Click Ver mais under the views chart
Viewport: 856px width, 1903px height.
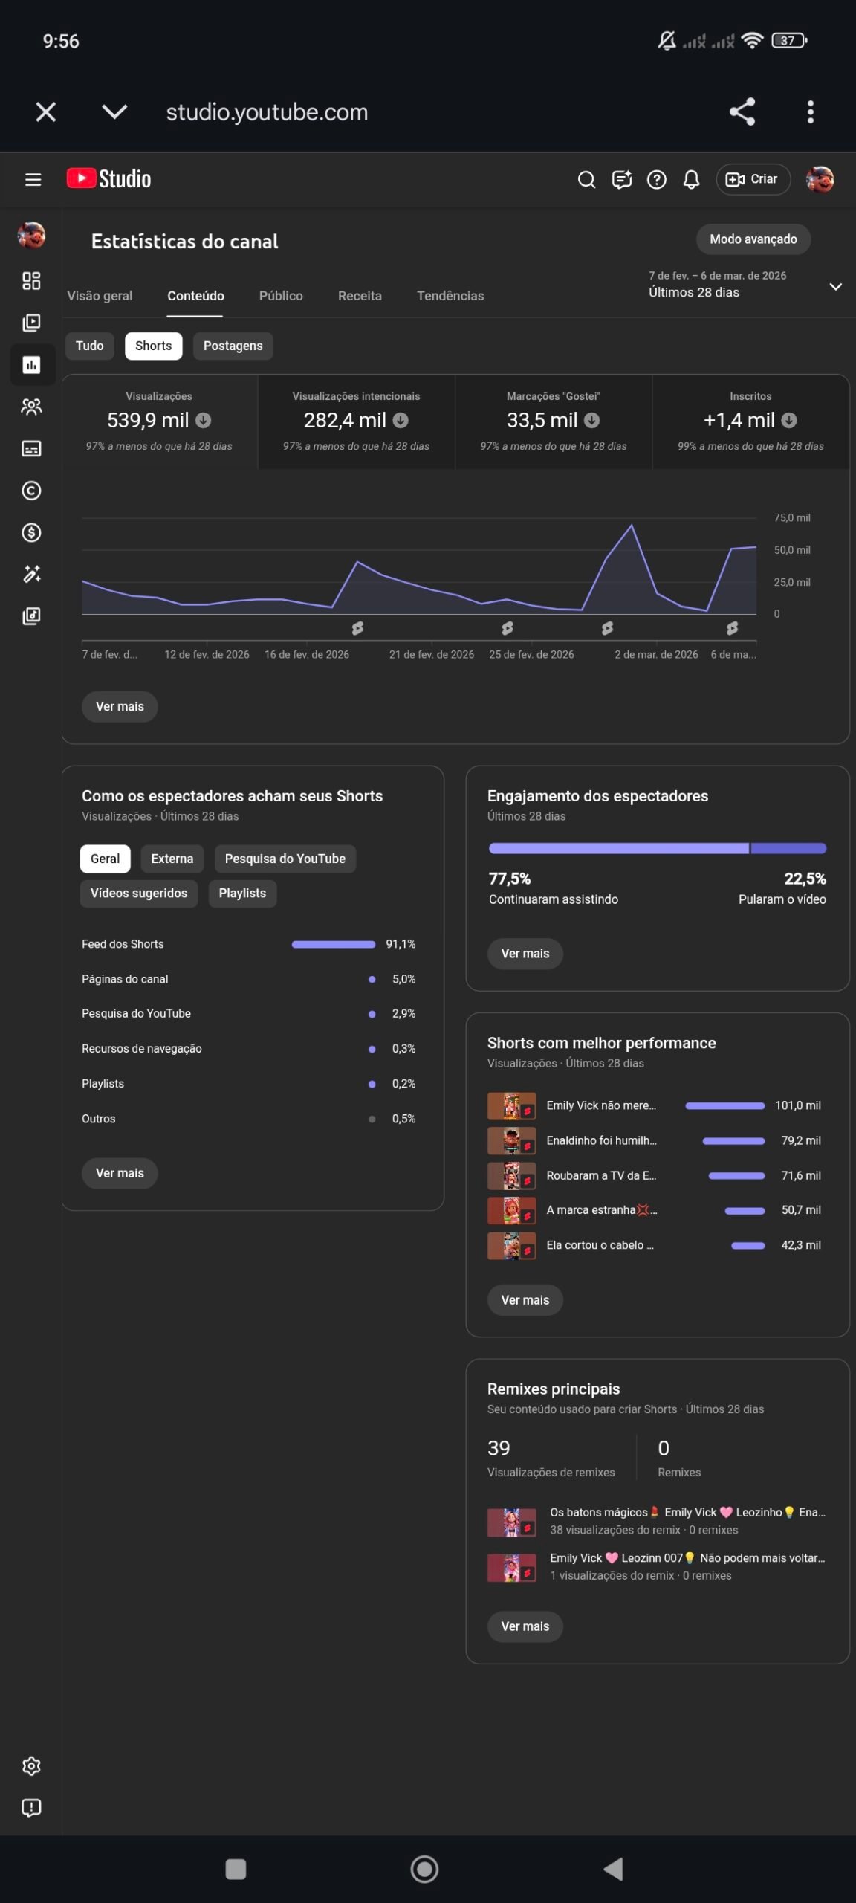pos(120,706)
